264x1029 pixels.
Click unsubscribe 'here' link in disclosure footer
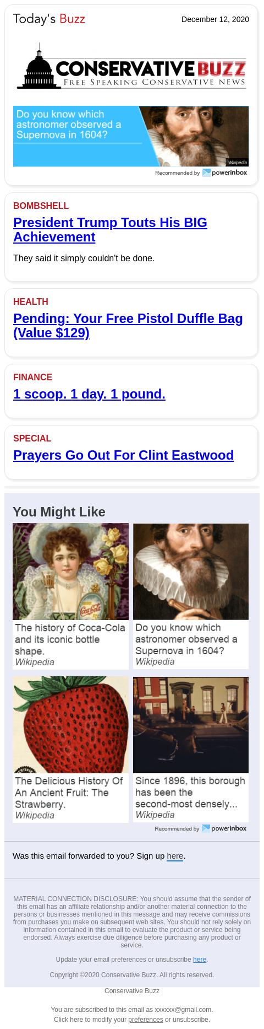click(x=200, y=960)
